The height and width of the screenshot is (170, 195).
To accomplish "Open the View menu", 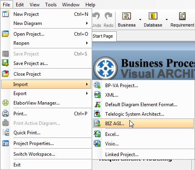I will click(x=34, y=5).
